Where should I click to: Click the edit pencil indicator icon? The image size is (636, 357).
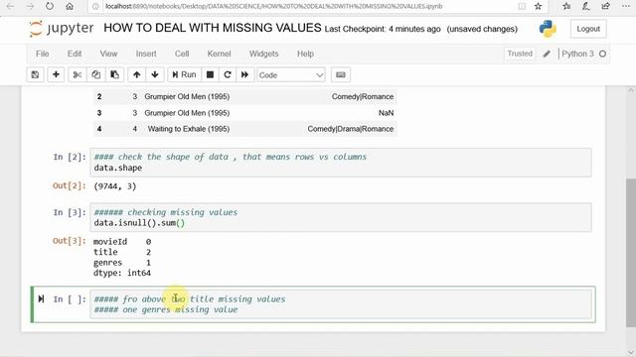click(x=547, y=54)
